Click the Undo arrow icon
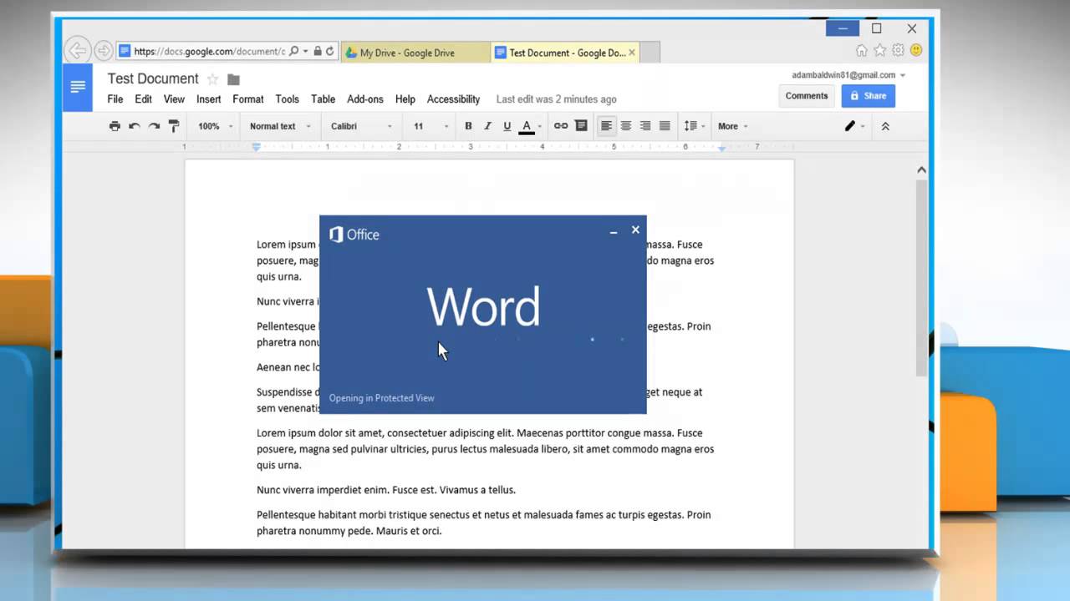This screenshot has width=1070, height=601. [134, 126]
